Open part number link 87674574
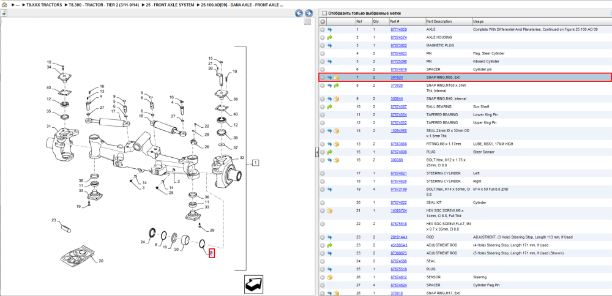The height and width of the screenshot is (296, 612). click(x=398, y=37)
